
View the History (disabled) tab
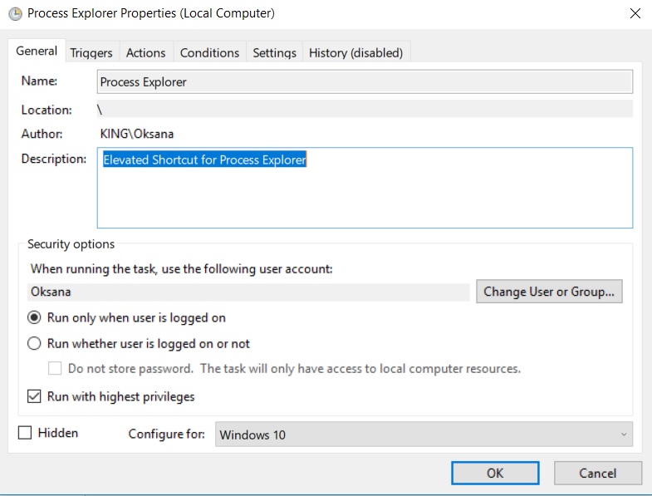[x=356, y=53]
